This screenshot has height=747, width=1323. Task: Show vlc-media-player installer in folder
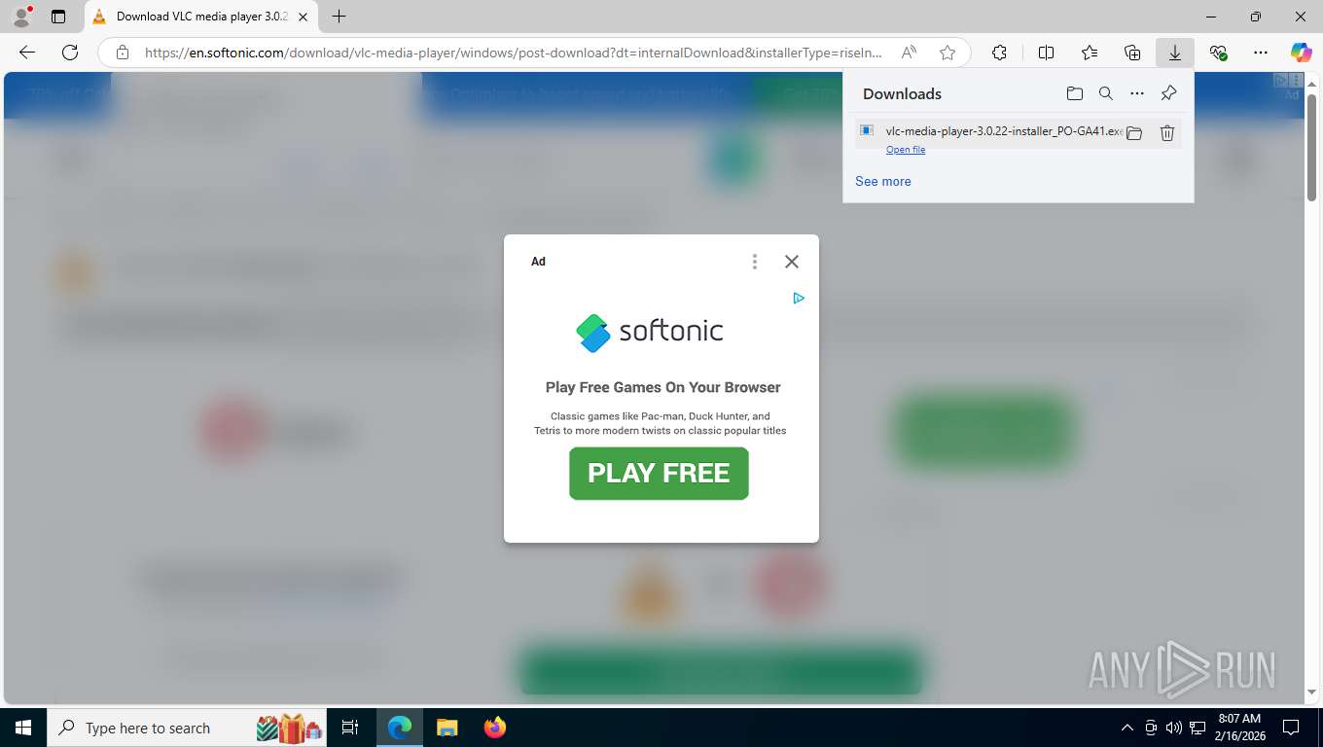point(1134,133)
